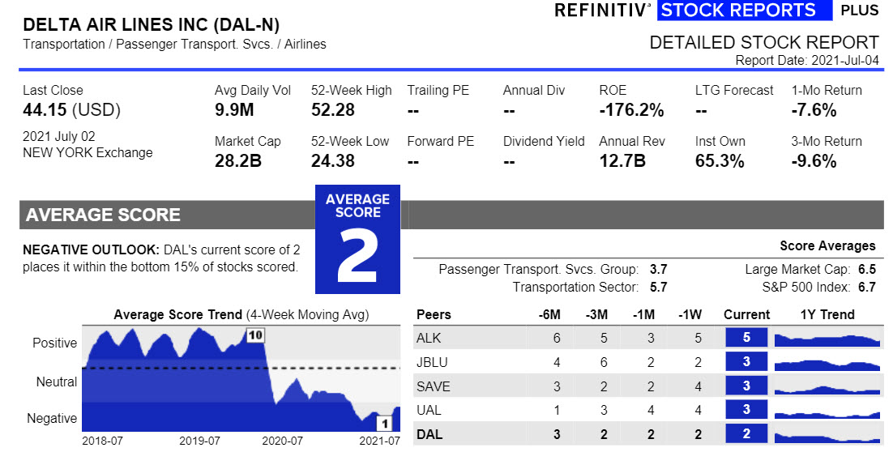Click the Large Market Cap 6.5 value
Image resolution: width=893 pixels, height=452 pixels.
(x=867, y=269)
